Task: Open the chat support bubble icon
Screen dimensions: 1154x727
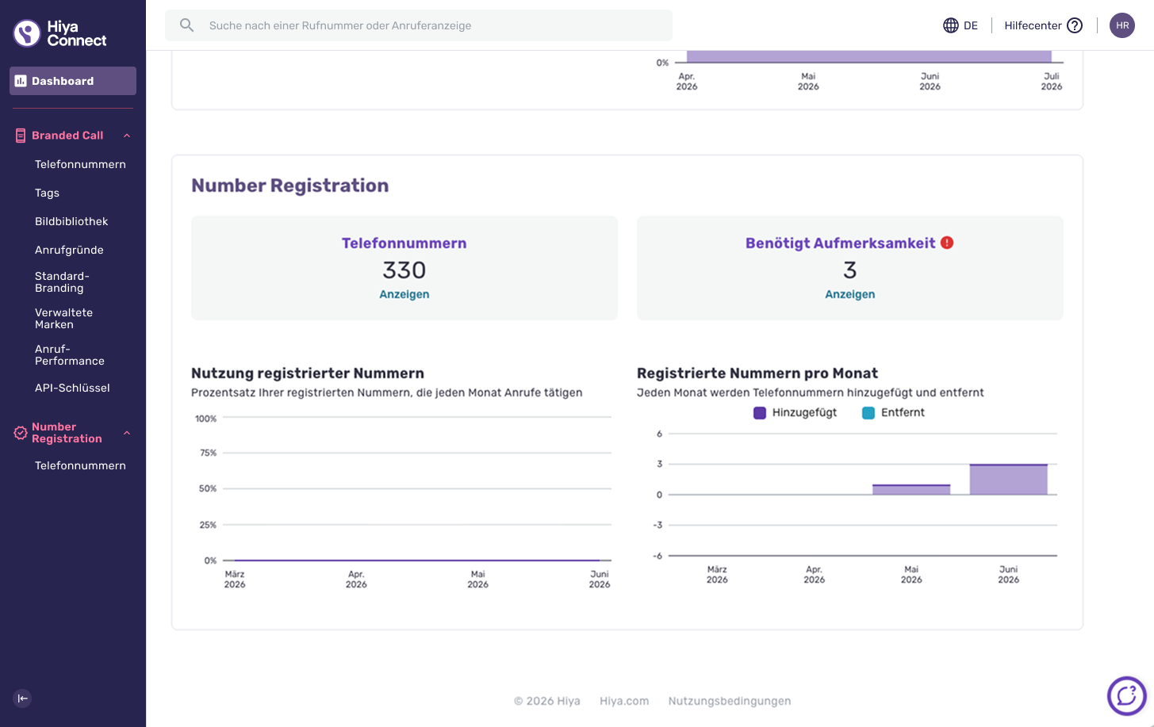Action: (x=1127, y=696)
